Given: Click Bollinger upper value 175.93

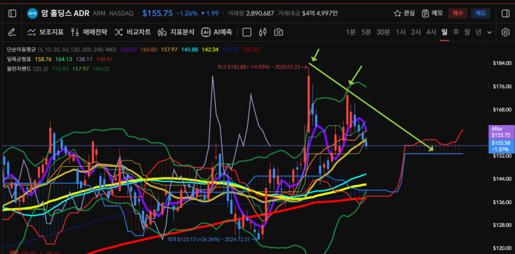Looking at the screenshot, I should 59,69.
